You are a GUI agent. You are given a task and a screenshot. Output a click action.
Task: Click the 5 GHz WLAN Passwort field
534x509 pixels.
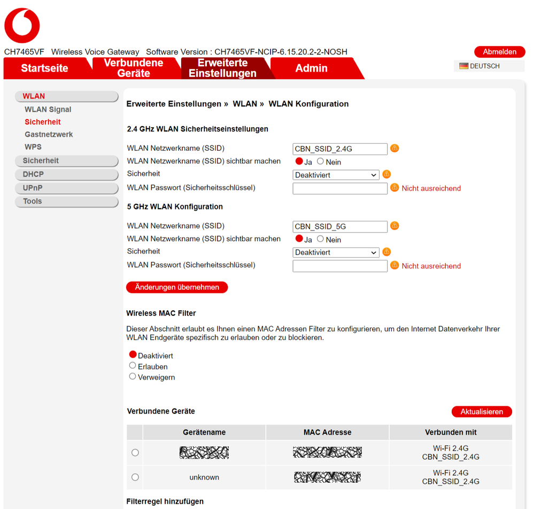pos(340,266)
